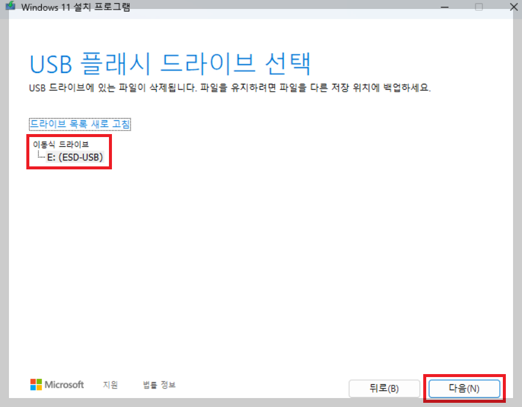Open the 법률 정보 legal link
Screen dimensions: 522x407
159,385
